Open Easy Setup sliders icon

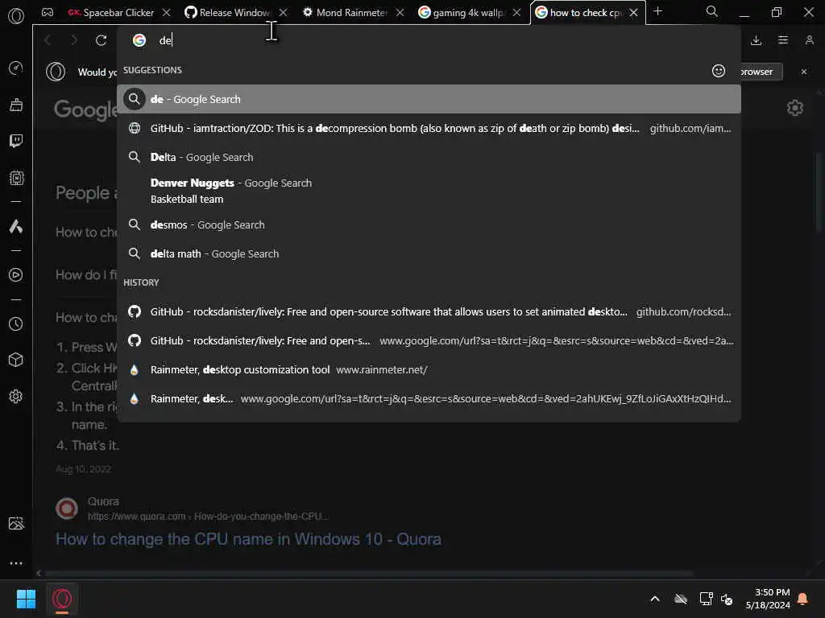pos(783,40)
